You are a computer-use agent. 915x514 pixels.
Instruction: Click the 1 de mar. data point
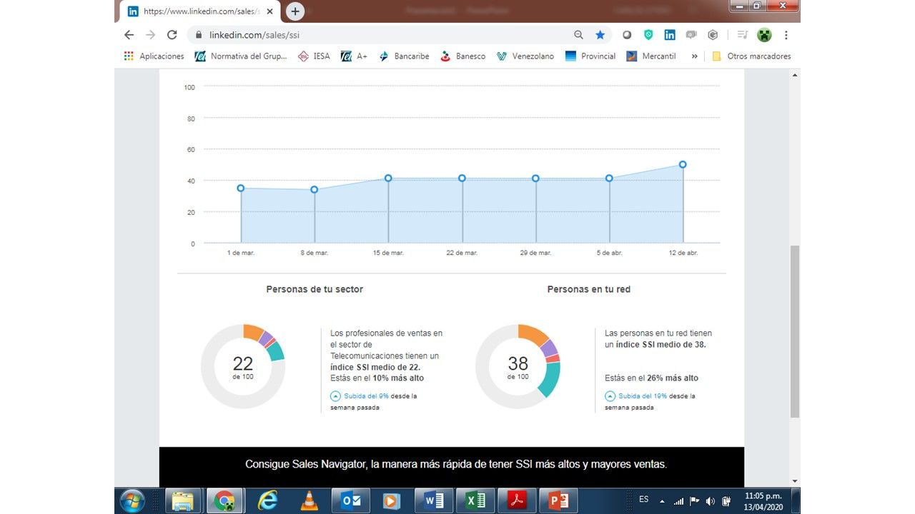241,188
